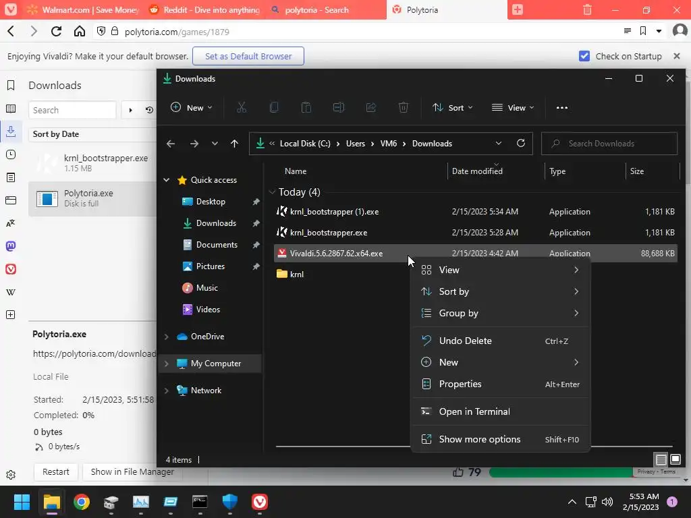This screenshot has height=518, width=691.
Task: Click the Rename icon in File Explorer toolbar
Action: click(x=339, y=107)
